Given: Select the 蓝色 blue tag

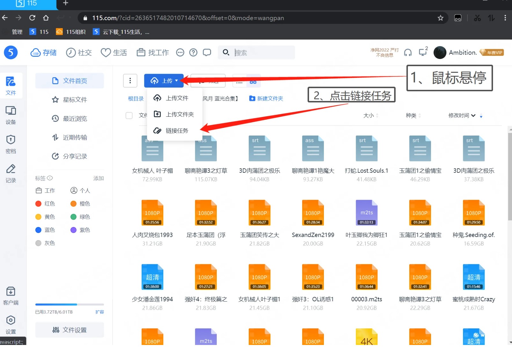Looking at the screenshot, I should click(45, 230).
